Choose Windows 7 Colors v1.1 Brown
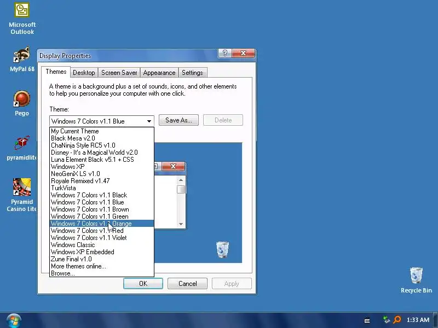 pyautogui.click(x=102, y=209)
